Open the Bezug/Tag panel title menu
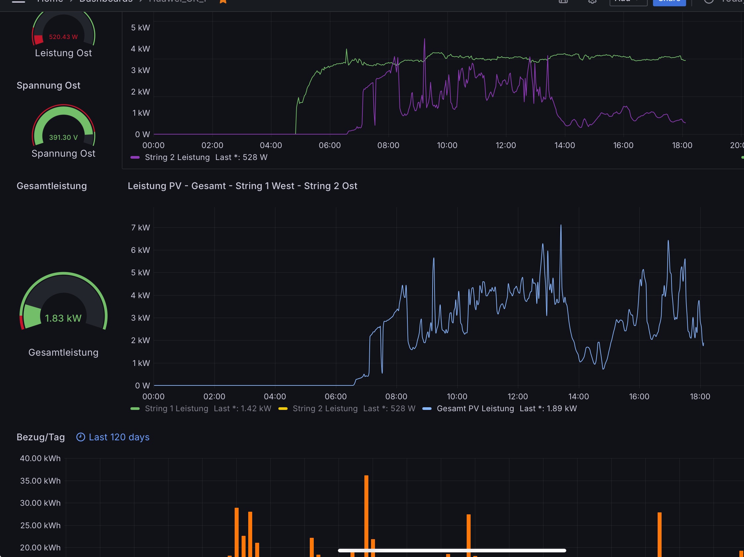 click(x=41, y=437)
